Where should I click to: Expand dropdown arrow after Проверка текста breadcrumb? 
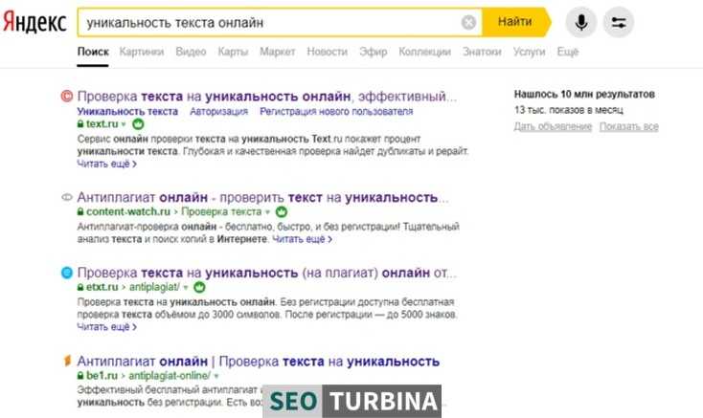(x=267, y=212)
